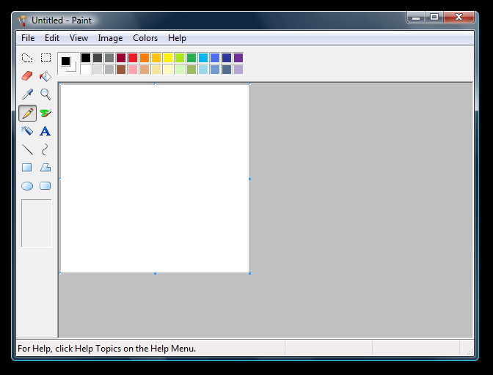Close the Paint window
This screenshot has height=375, width=493.
(x=459, y=17)
